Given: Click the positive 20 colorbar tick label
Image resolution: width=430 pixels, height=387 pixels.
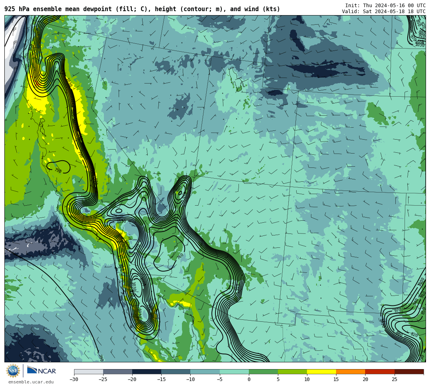Looking at the screenshot, I should pos(365,379).
